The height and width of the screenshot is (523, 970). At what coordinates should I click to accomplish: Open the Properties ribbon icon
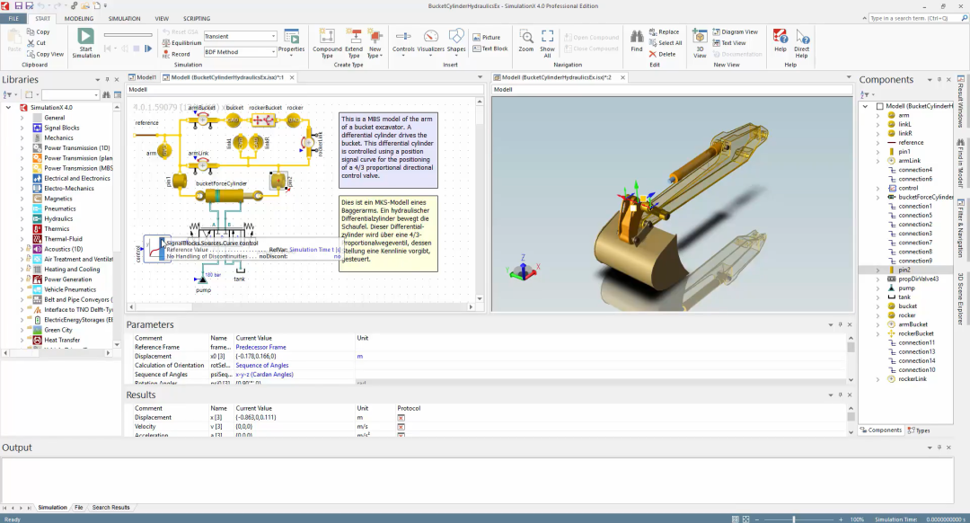coord(291,41)
